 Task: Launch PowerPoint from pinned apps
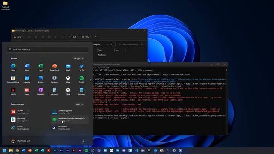pyautogui.click(x=54, y=67)
